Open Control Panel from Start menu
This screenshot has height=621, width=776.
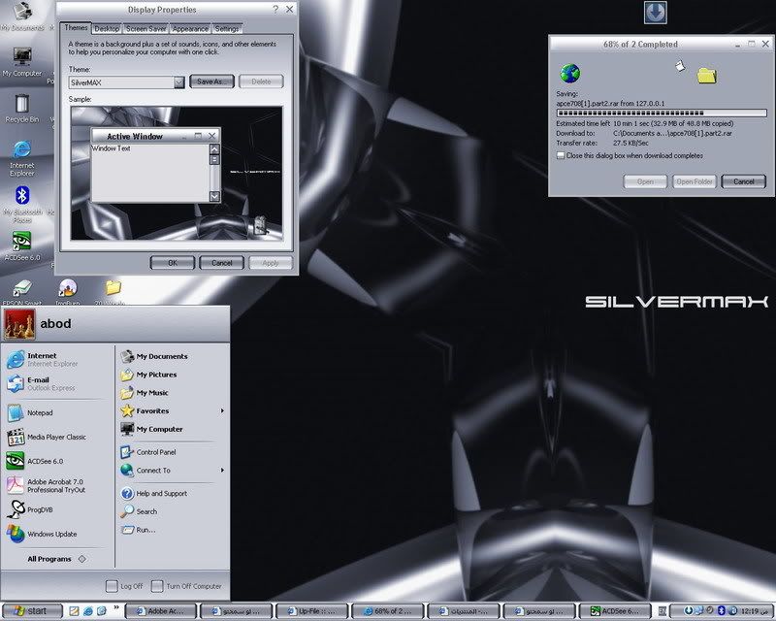tap(148, 452)
